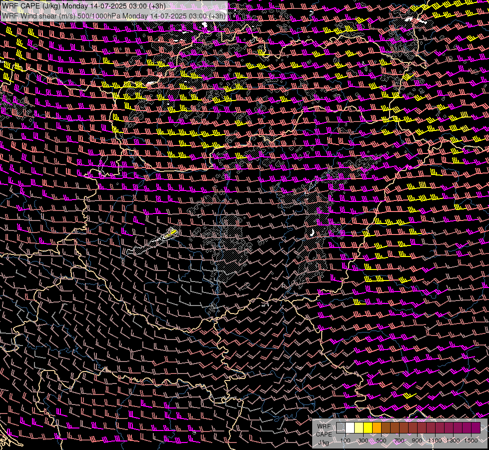Click the white CAPE legend swatch
Image resolution: width=489 pixels, height=450 pixels.
pyautogui.click(x=350, y=427)
